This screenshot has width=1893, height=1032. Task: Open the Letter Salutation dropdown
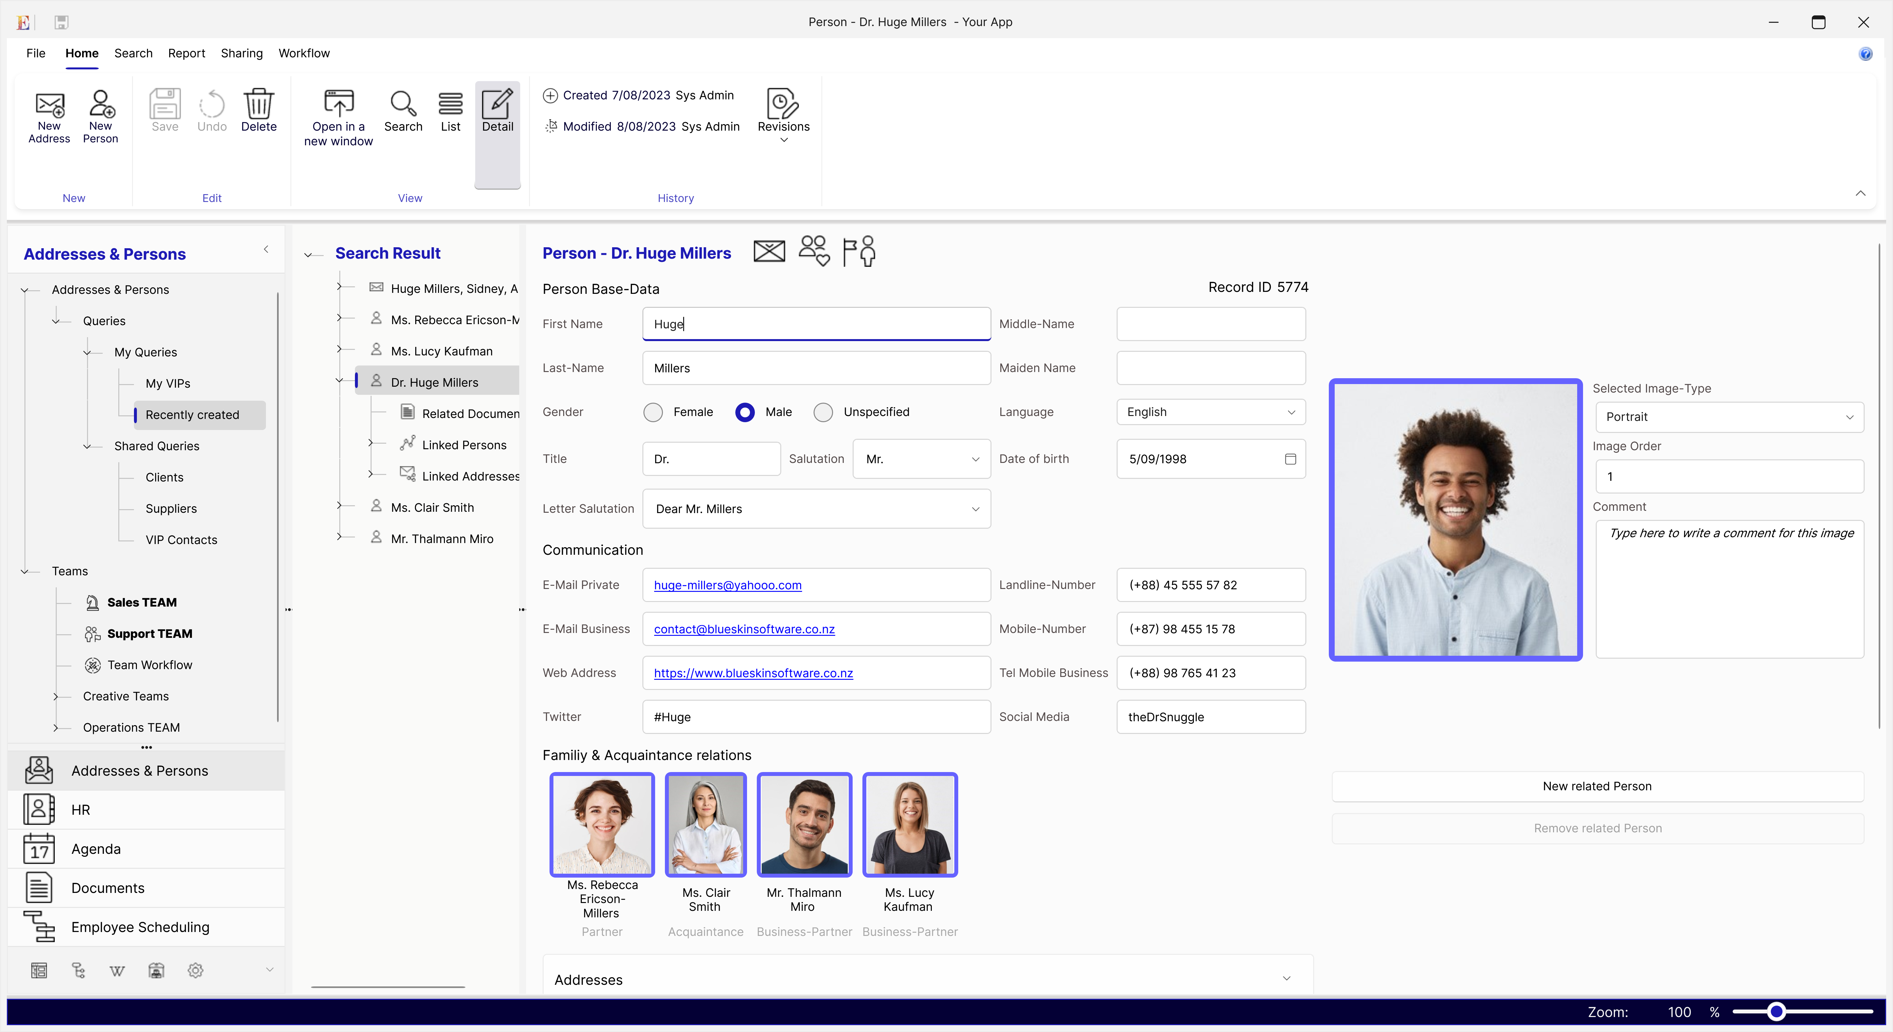816,509
